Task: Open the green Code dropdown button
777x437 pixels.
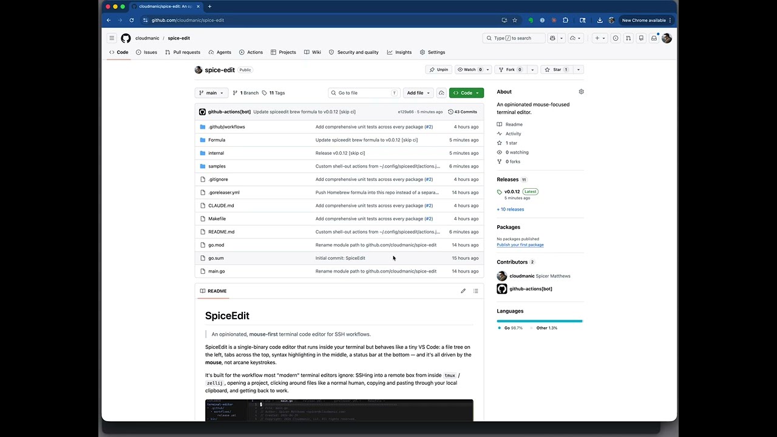Action: tap(466, 93)
